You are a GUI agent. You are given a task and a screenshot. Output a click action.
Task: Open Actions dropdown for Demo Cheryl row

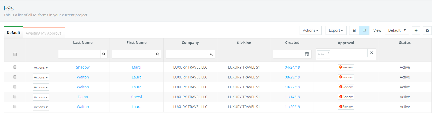[x=41, y=97]
